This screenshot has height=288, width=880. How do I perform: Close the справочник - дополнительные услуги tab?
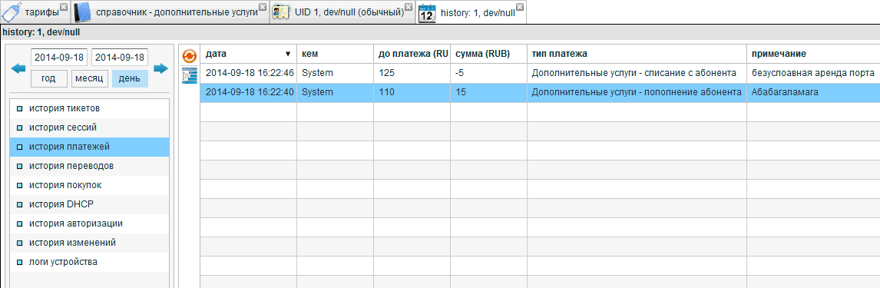[x=263, y=7]
